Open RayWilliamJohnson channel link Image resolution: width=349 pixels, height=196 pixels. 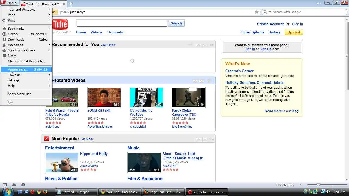(x=100, y=127)
